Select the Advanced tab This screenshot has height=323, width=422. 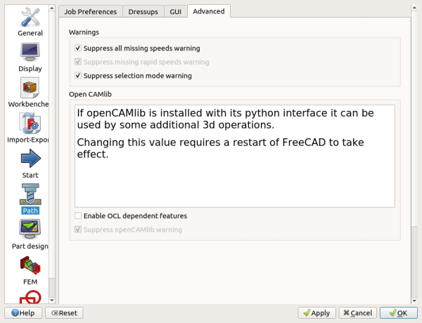click(209, 11)
